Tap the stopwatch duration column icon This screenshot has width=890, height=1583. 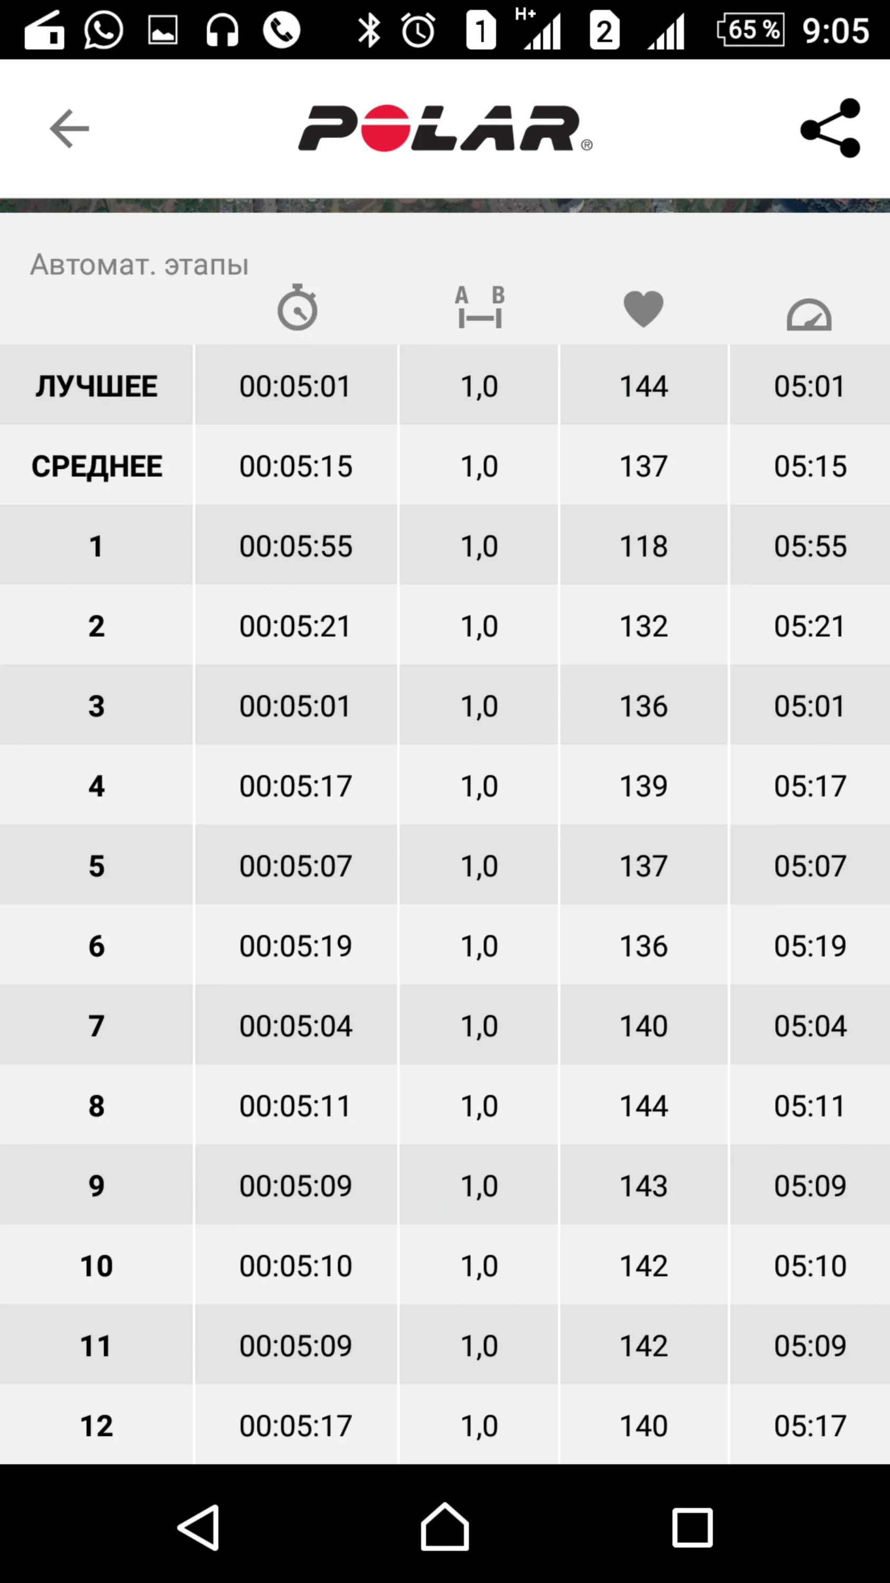[x=297, y=307]
